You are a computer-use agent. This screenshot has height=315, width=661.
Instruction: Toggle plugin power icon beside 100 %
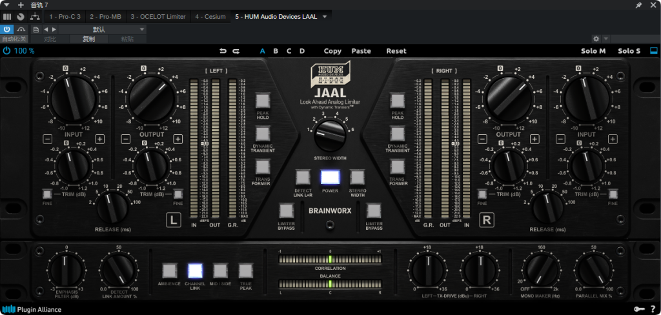pos(6,51)
